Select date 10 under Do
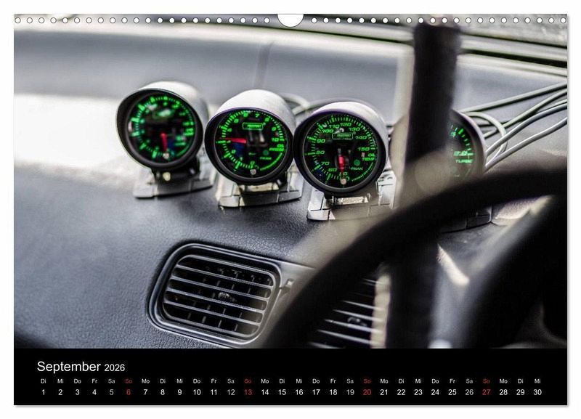Viewport: 581px width, 419px height. 197,392
